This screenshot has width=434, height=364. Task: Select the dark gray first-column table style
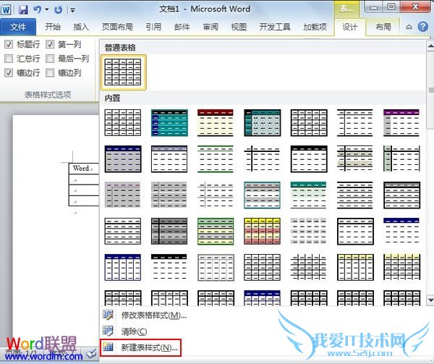(x=169, y=231)
